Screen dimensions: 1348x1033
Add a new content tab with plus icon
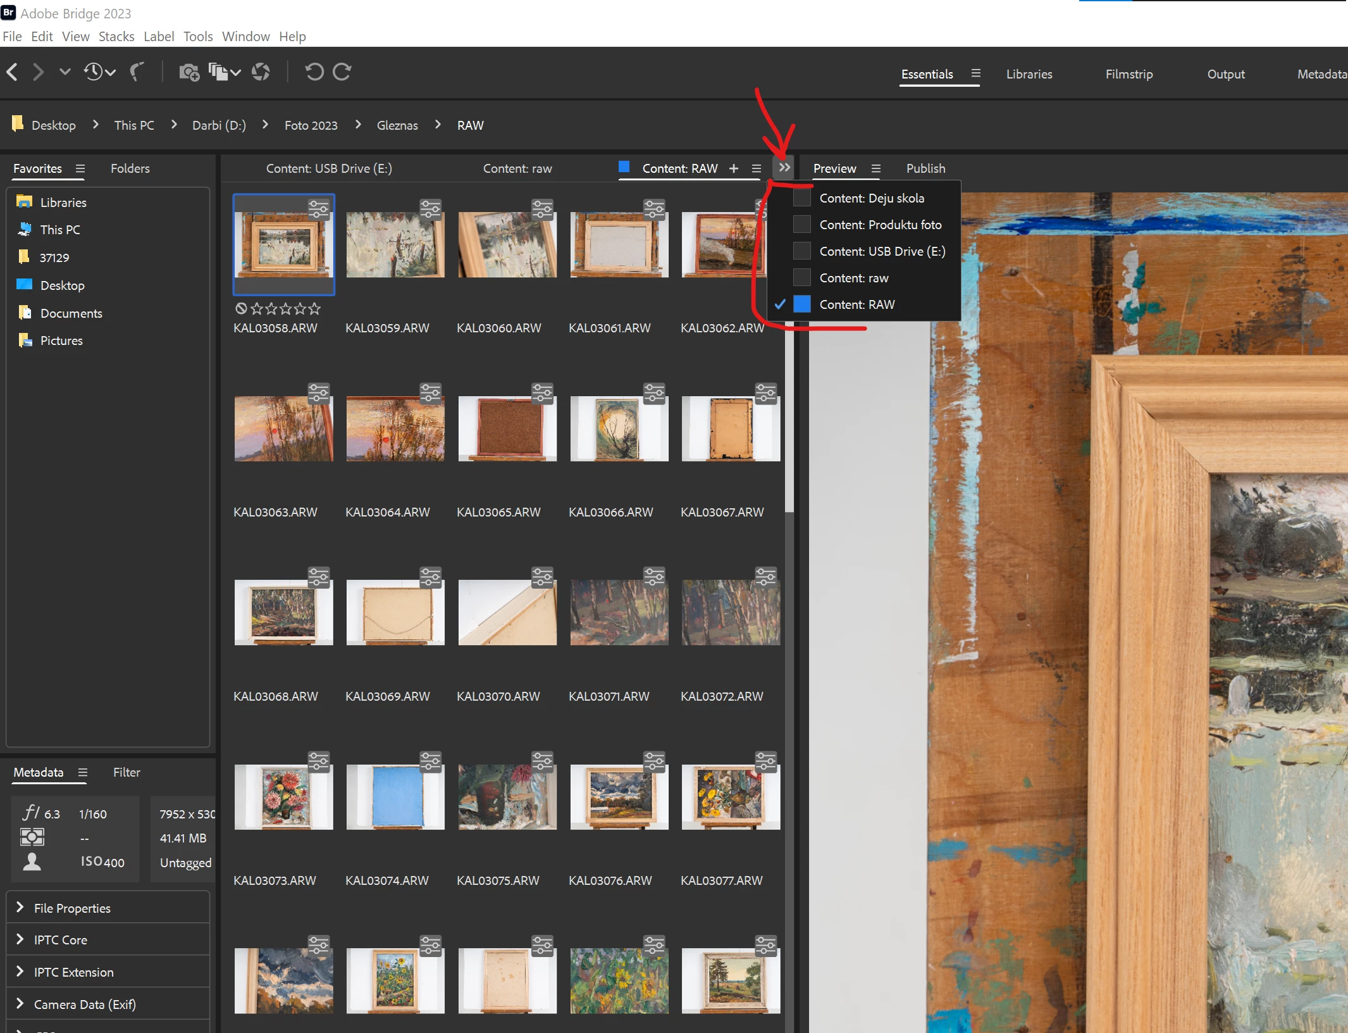[734, 168]
